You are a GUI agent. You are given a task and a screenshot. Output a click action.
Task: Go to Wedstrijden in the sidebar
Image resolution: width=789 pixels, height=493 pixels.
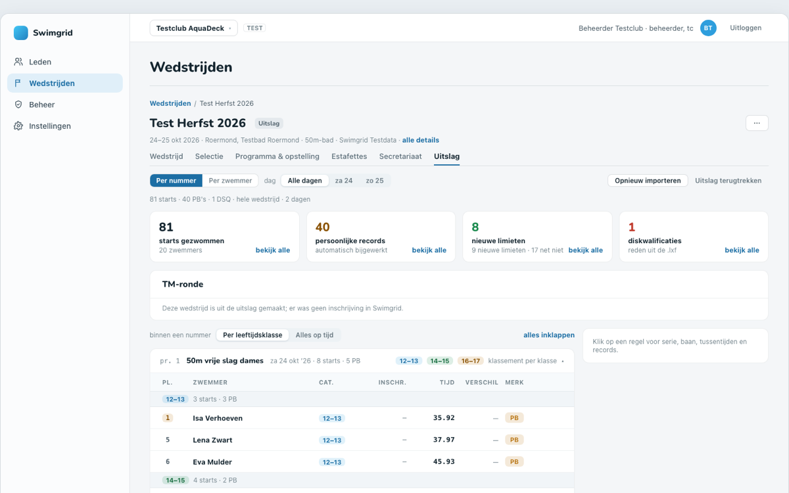(x=64, y=83)
